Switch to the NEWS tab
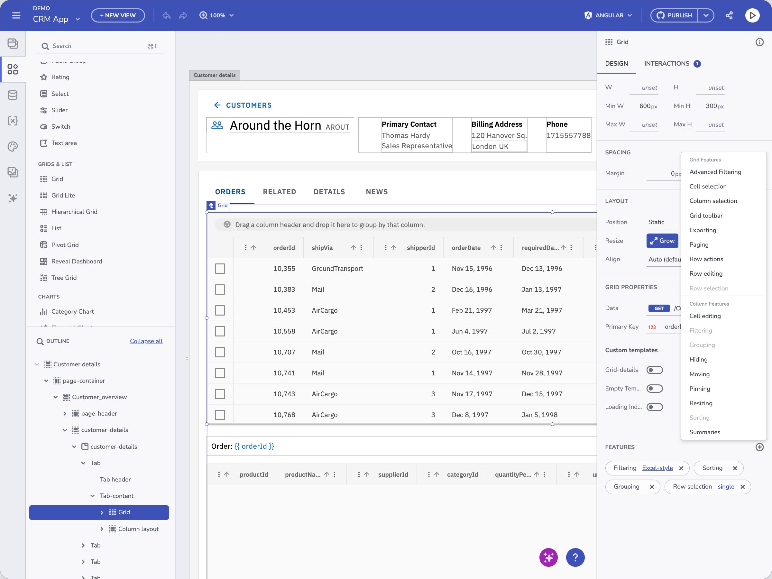The width and height of the screenshot is (772, 579). pos(377,192)
